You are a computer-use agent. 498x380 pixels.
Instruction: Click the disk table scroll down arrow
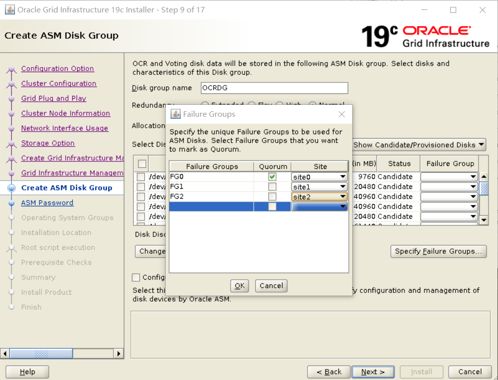point(484,220)
